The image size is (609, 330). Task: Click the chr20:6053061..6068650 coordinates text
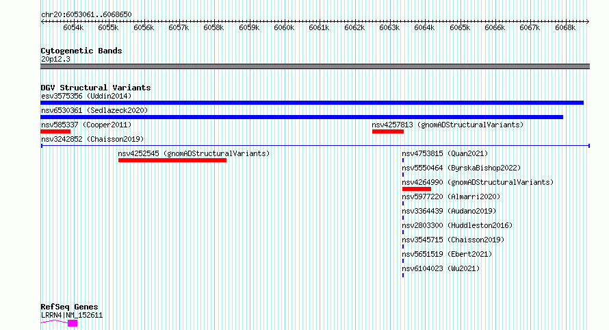(86, 15)
